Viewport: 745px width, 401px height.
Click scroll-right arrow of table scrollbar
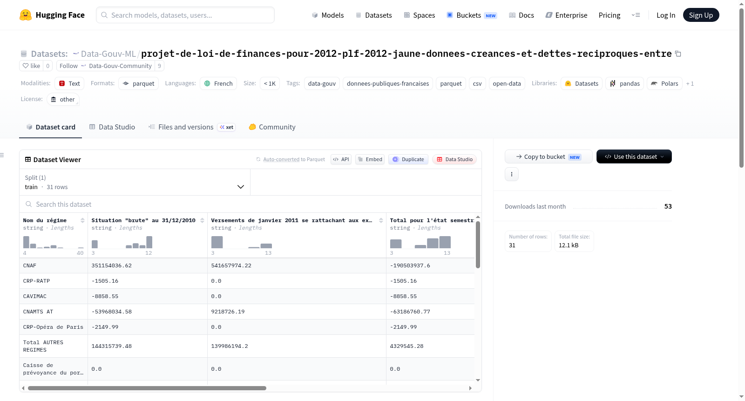(470, 388)
